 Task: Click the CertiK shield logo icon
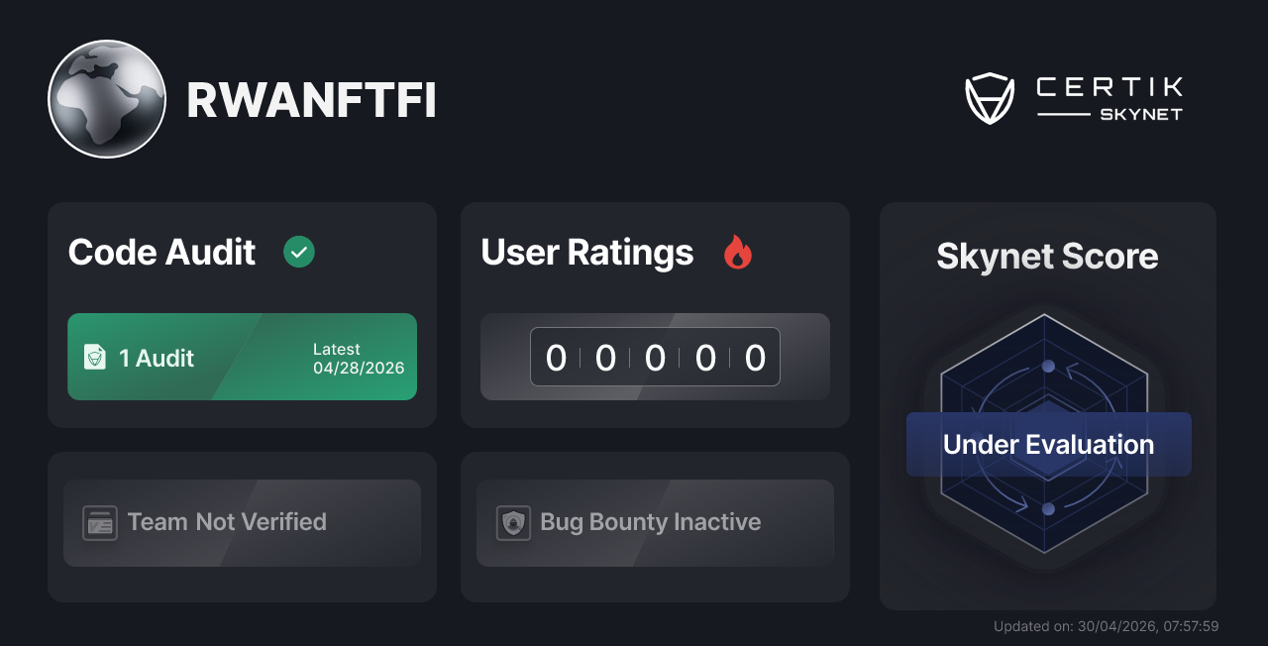(990, 99)
